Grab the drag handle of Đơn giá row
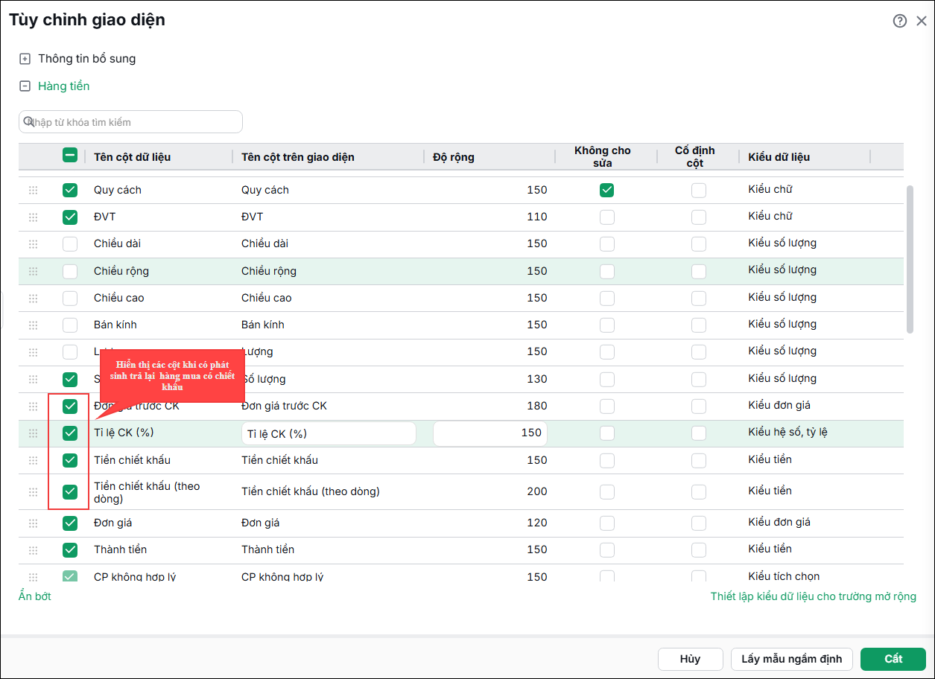The image size is (935, 679). coord(33,523)
